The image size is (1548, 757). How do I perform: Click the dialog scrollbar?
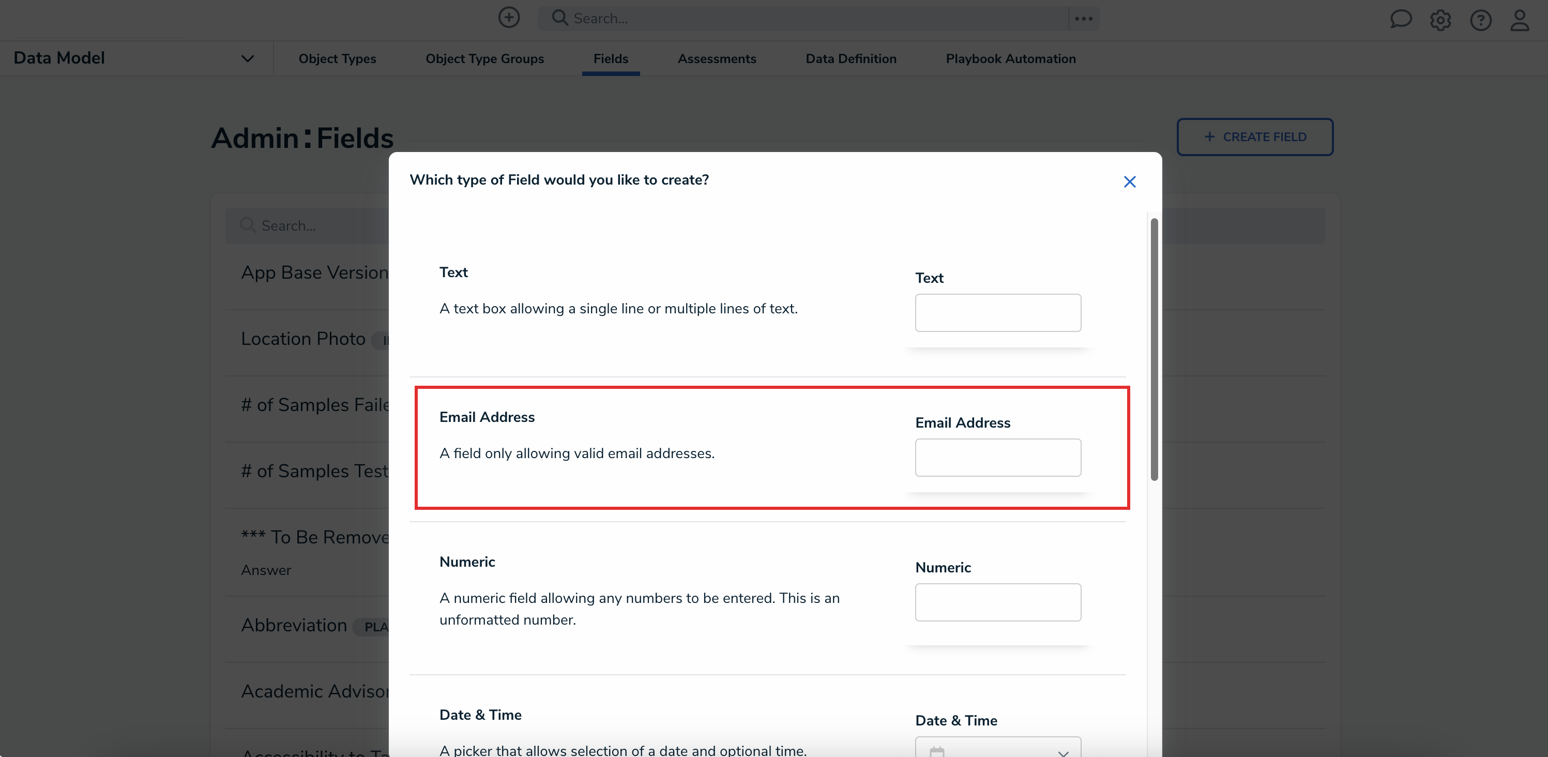tap(1154, 349)
